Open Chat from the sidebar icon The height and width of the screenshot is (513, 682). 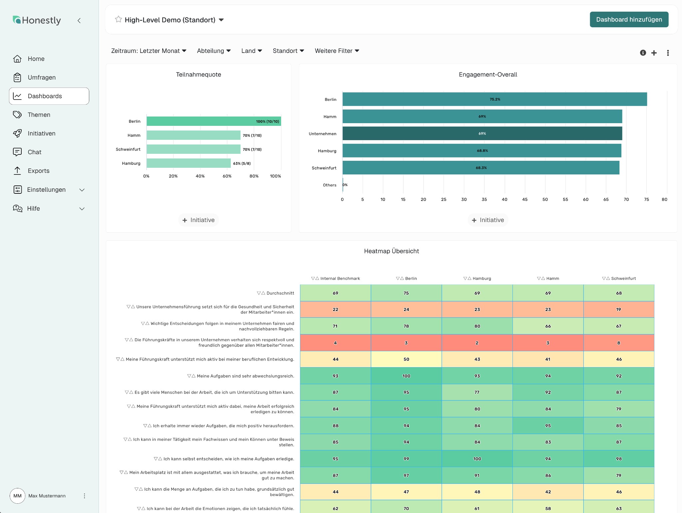pyautogui.click(x=17, y=152)
